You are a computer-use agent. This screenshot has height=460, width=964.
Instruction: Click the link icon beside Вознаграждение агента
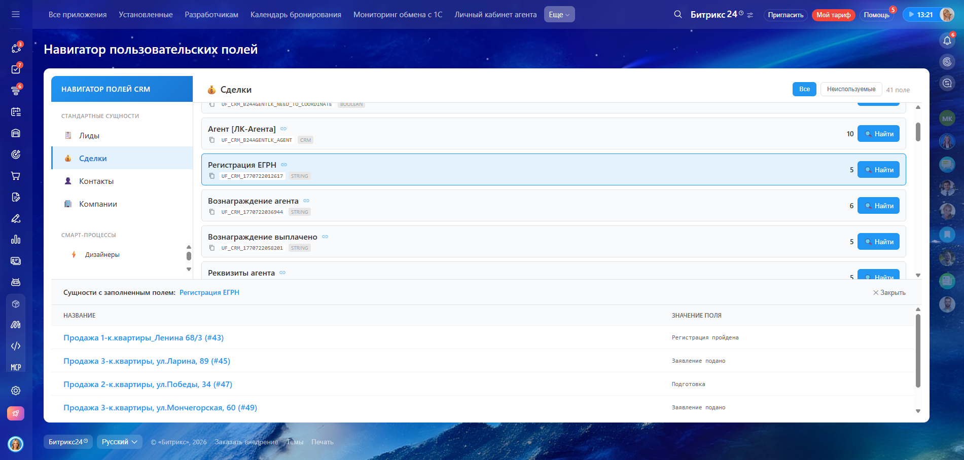pyautogui.click(x=306, y=201)
